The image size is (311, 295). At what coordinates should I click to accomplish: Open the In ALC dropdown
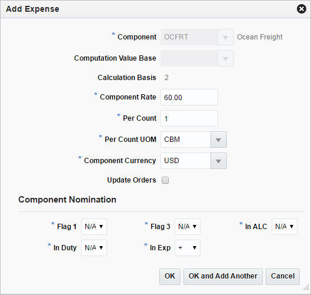[x=285, y=227]
